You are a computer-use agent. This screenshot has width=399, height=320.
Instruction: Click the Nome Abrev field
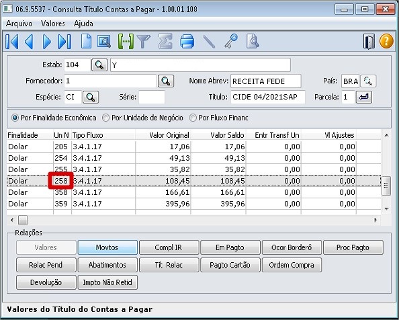tap(265, 81)
